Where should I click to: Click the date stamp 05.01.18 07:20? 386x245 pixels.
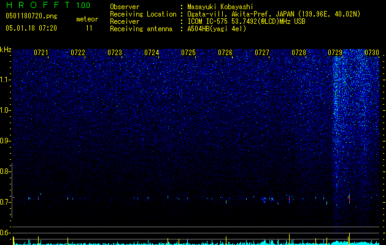31,28
